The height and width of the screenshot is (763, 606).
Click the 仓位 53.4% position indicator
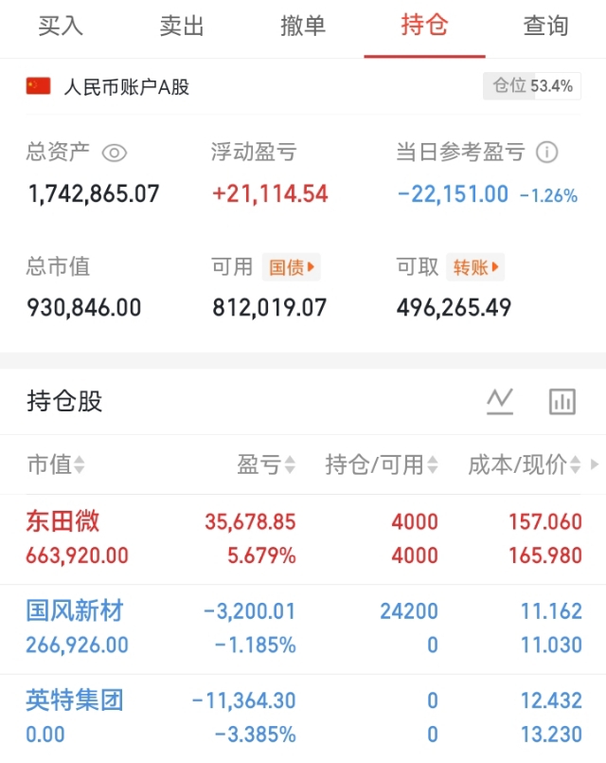[532, 86]
